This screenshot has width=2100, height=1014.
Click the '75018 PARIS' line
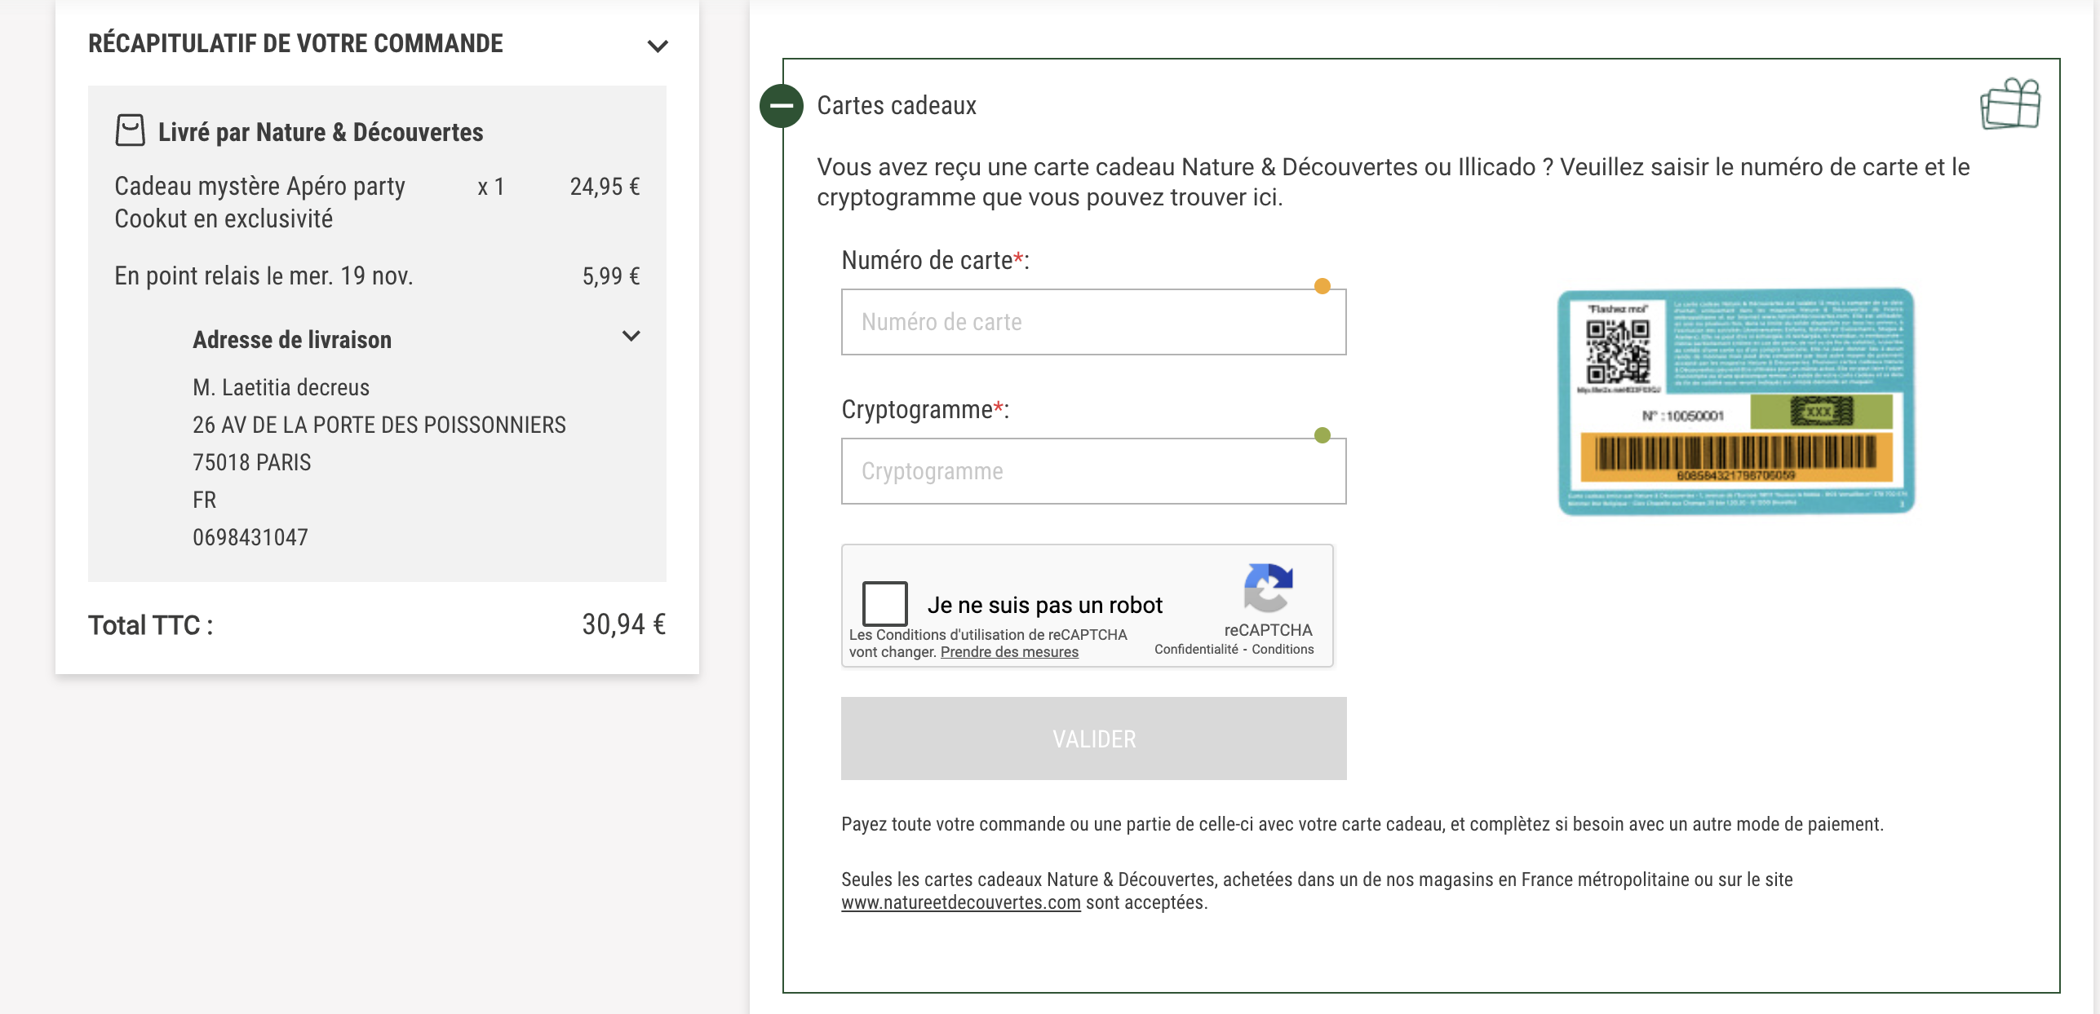point(251,462)
